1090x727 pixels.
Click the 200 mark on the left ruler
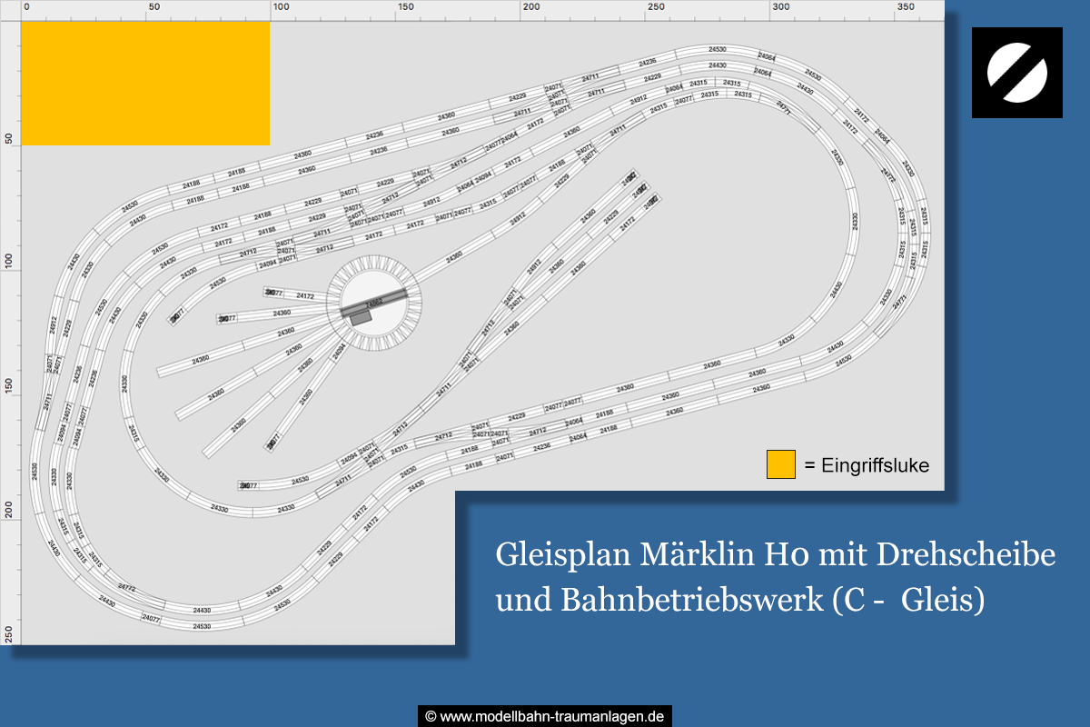[7, 511]
